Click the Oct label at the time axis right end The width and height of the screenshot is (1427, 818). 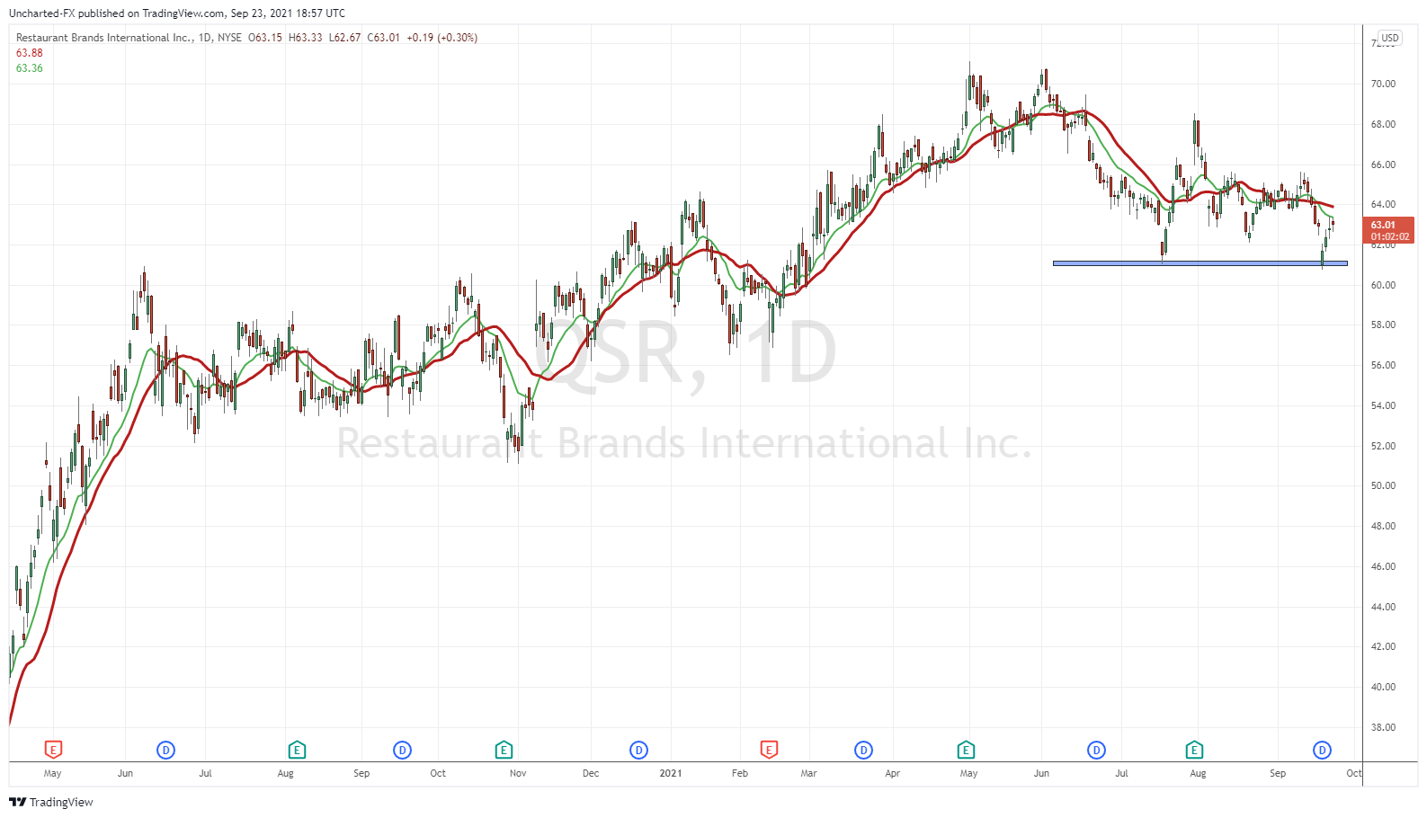click(x=1353, y=773)
